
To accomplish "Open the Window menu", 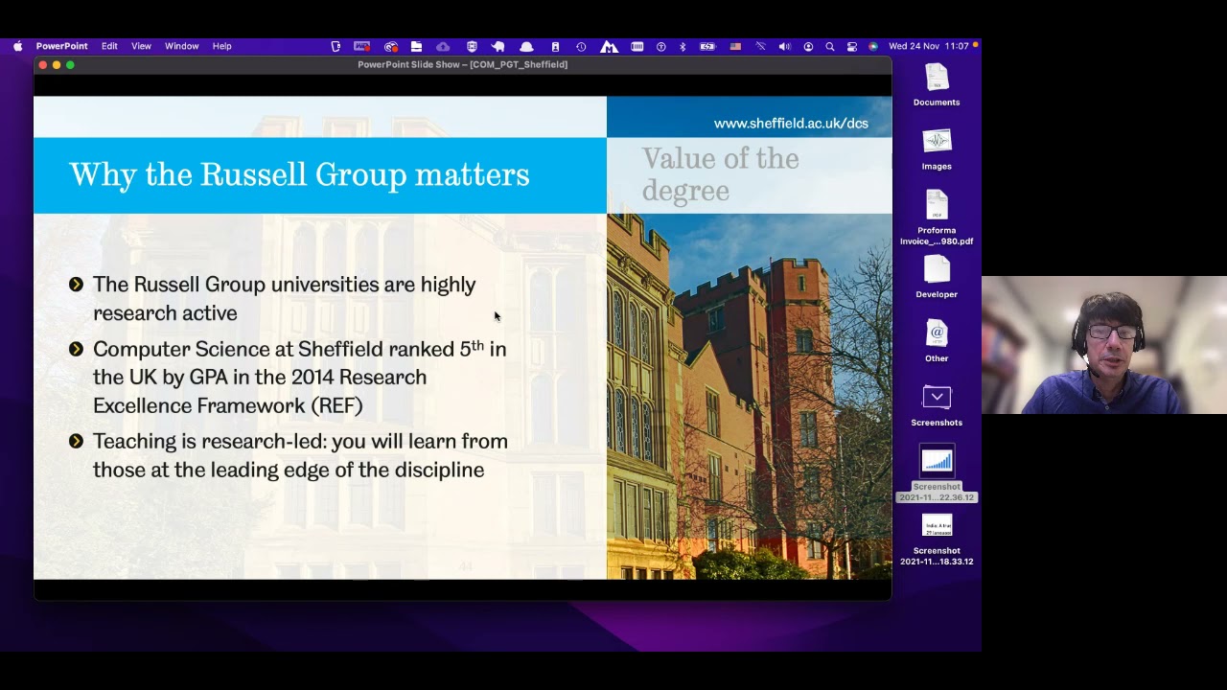I will [181, 46].
